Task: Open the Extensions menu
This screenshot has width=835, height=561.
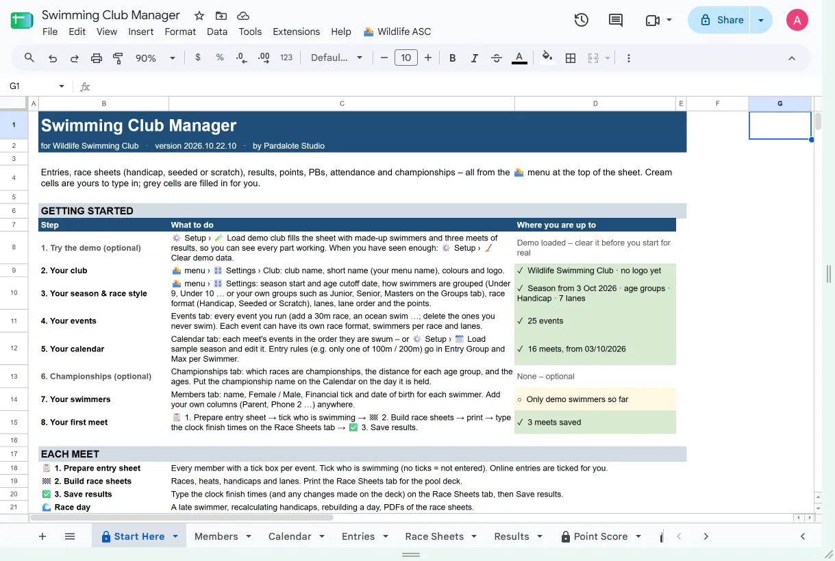Action: [297, 32]
